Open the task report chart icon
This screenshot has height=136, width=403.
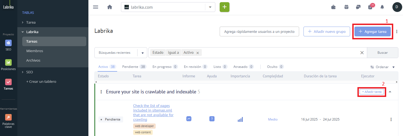click(189, 119)
